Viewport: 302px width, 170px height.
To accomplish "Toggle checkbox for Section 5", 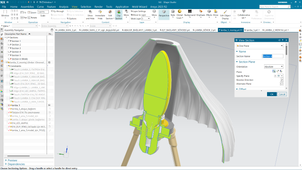I will (9, 55).
